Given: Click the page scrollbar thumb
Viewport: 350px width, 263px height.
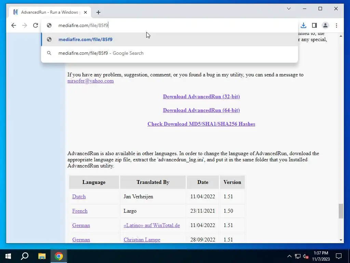Looking at the screenshot, I should (x=341, y=211).
